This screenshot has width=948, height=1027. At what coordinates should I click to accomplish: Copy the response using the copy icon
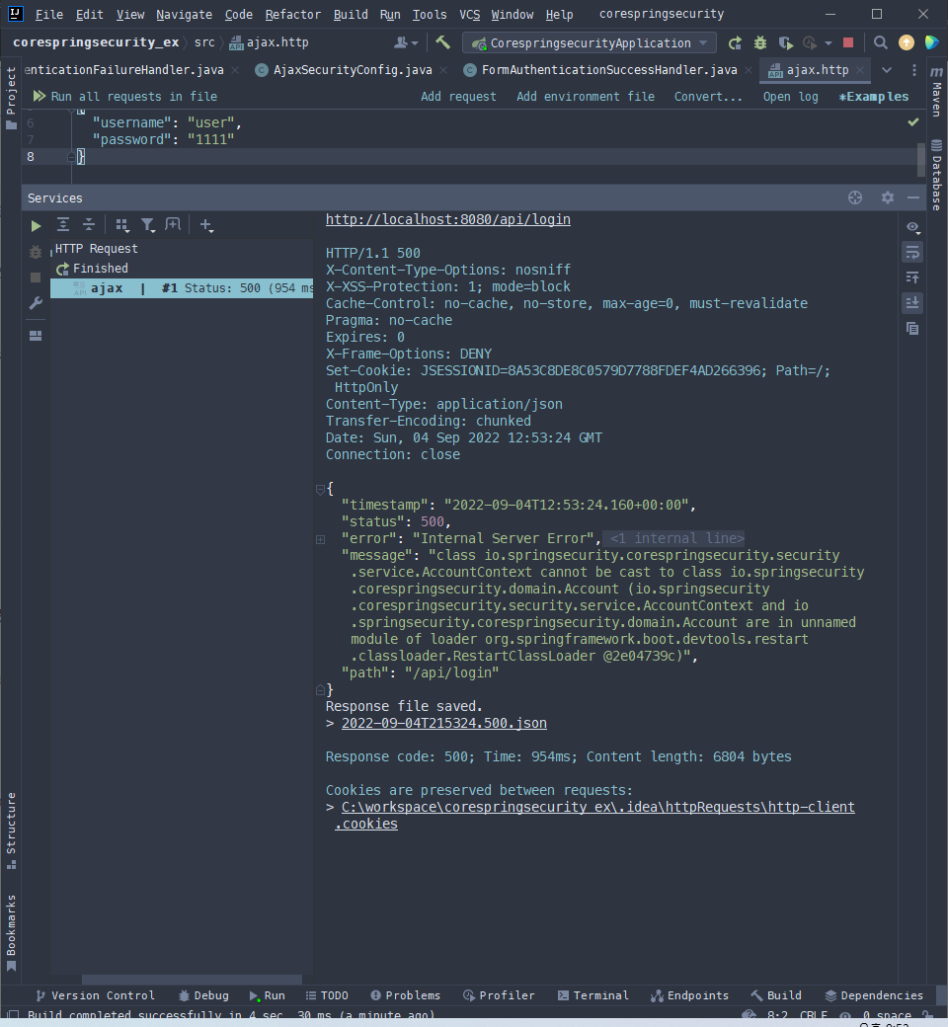(912, 328)
